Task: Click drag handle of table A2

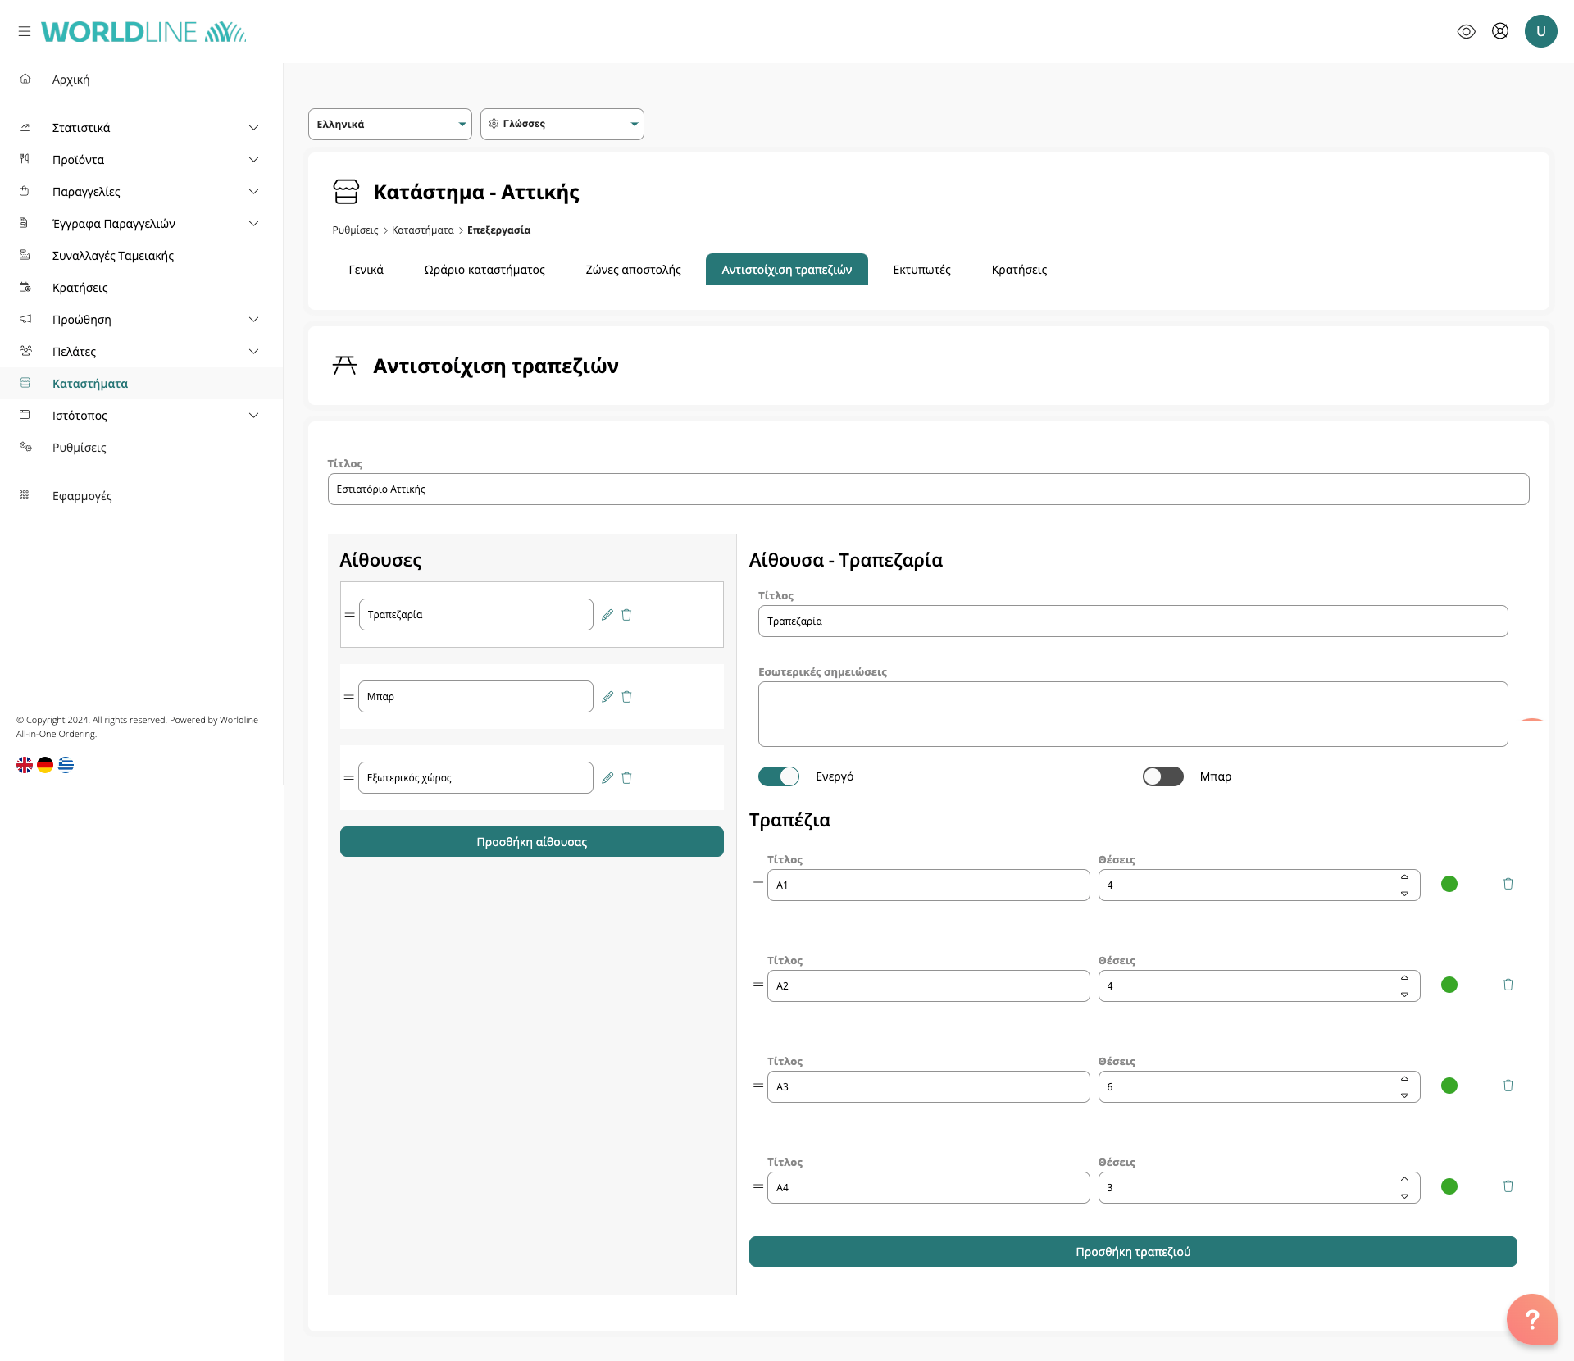Action: tap(758, 985)
